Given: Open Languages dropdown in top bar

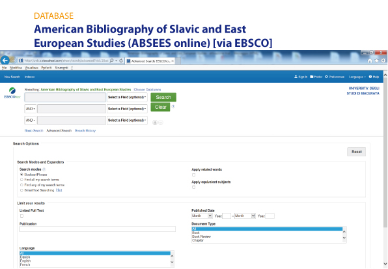Looking at the screenshot, I should click(x=357, y=77).
